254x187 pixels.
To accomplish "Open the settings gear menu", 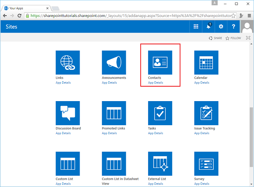I will pos(221,27).
